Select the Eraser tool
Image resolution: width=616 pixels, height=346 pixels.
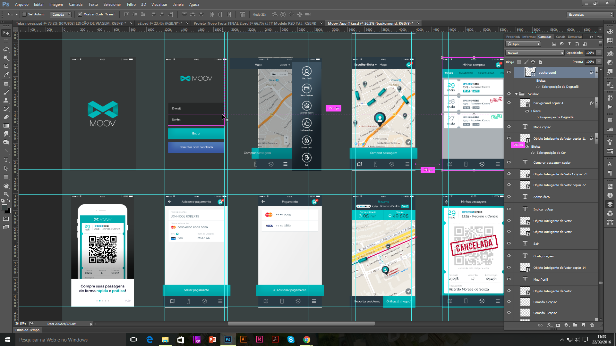coord(6,117)
